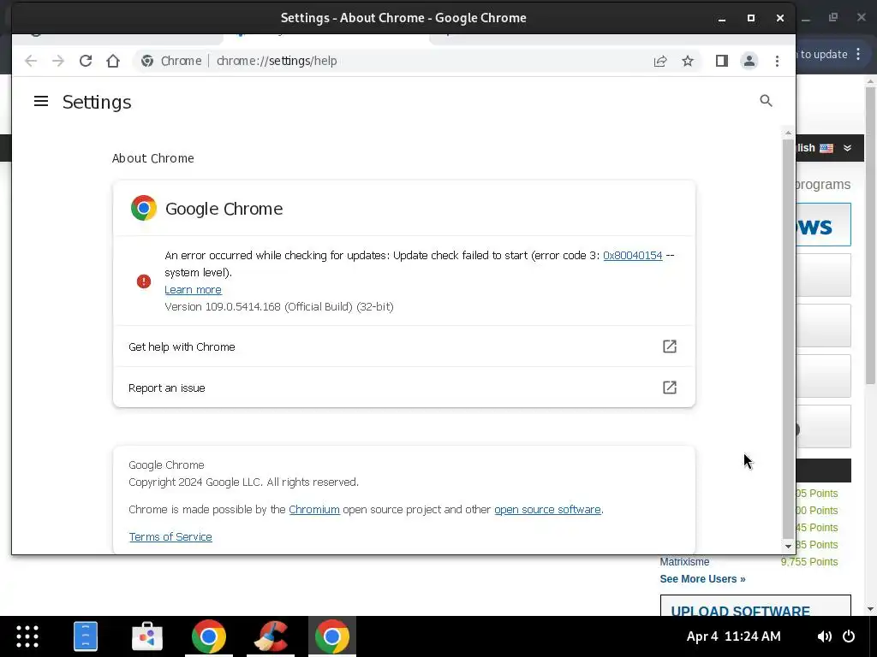This screenshot has height=657, width=877.
Task: Click the browser Back arrow
Action: (31, 61)
